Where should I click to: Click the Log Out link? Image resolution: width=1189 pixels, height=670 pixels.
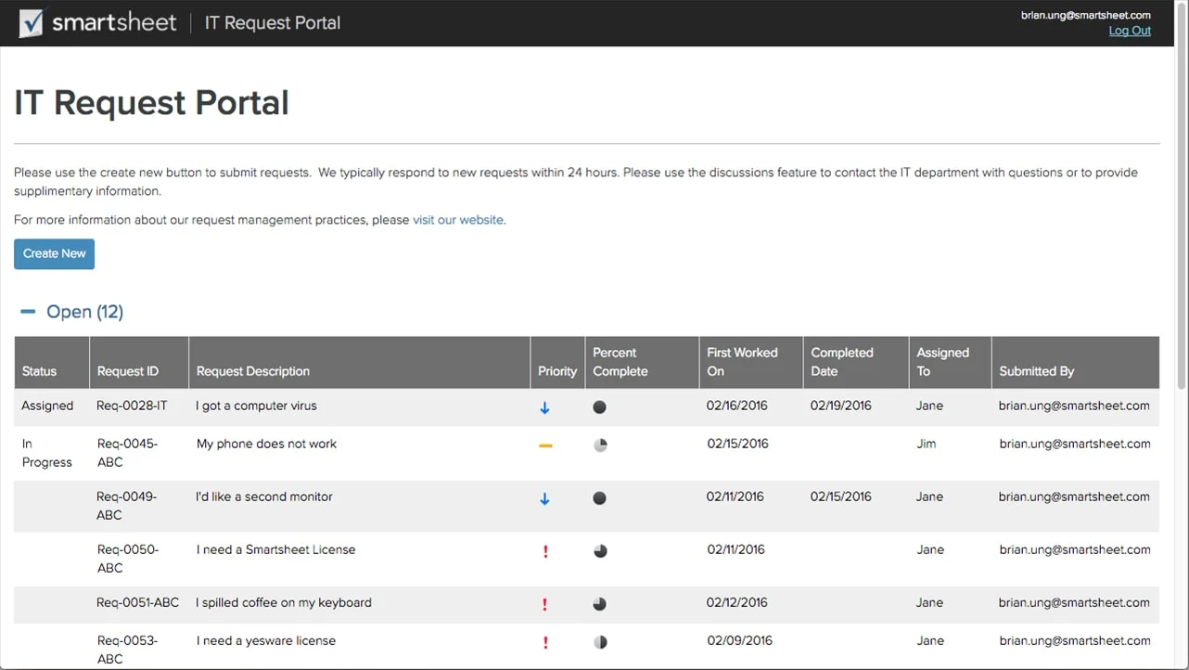(x=1130, y=31)
